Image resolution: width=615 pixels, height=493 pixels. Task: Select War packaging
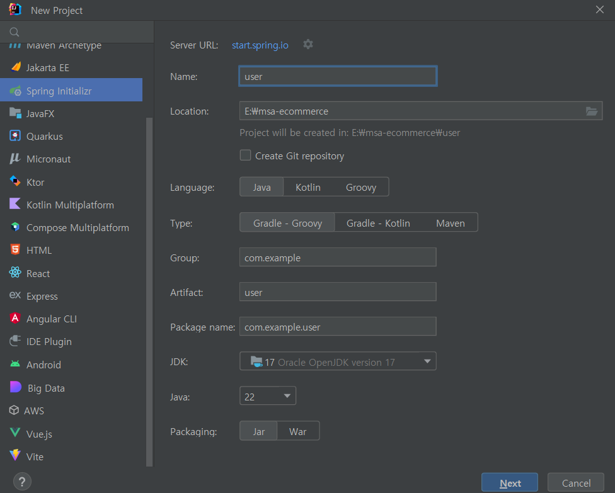(297, 431)
